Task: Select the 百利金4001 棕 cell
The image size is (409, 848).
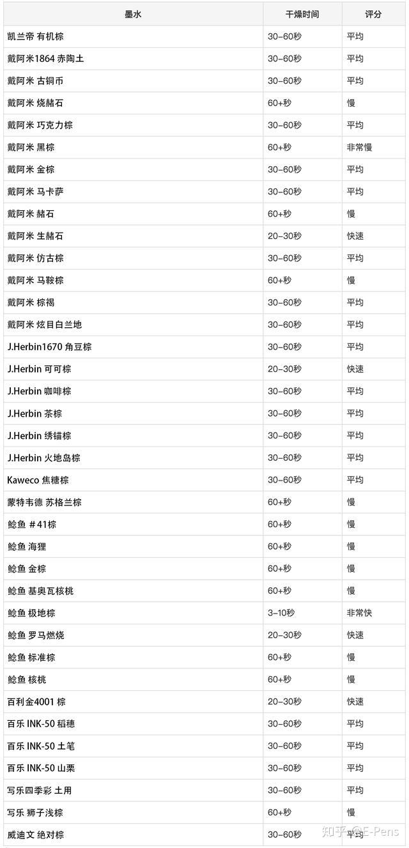Action: 36,702
